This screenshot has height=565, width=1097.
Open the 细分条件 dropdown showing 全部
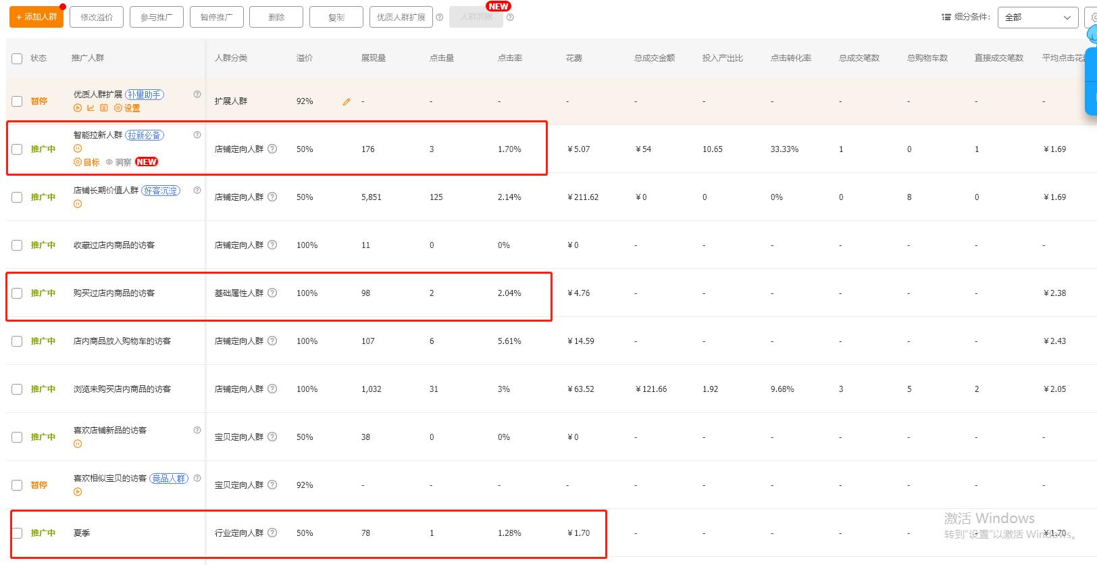tap(1037, 18)
